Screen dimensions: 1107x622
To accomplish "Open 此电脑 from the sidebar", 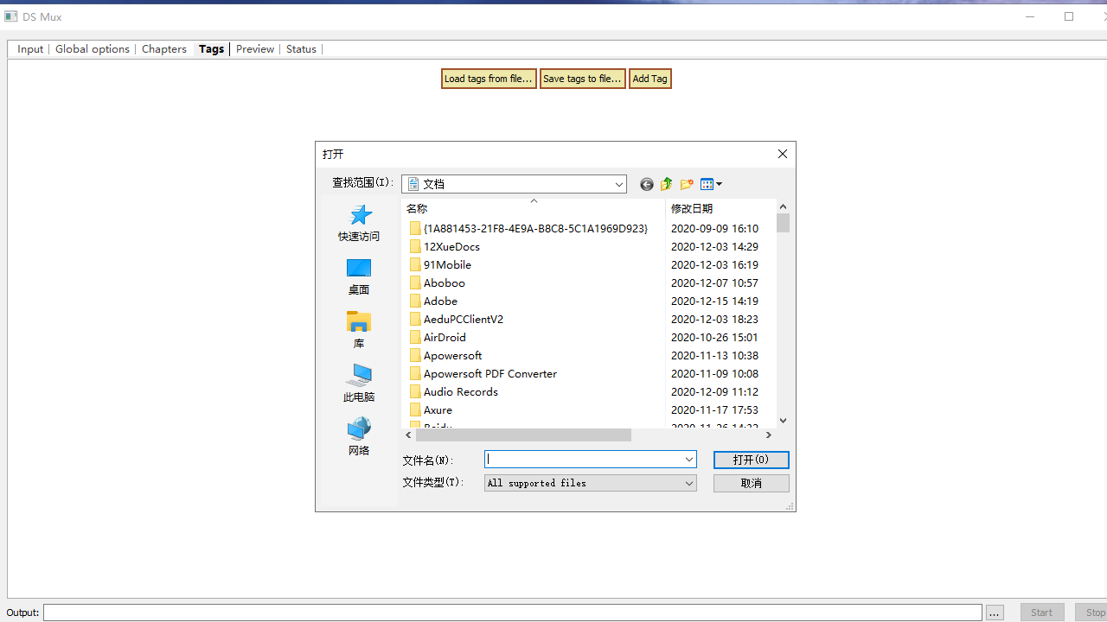I will click(358, 383).
